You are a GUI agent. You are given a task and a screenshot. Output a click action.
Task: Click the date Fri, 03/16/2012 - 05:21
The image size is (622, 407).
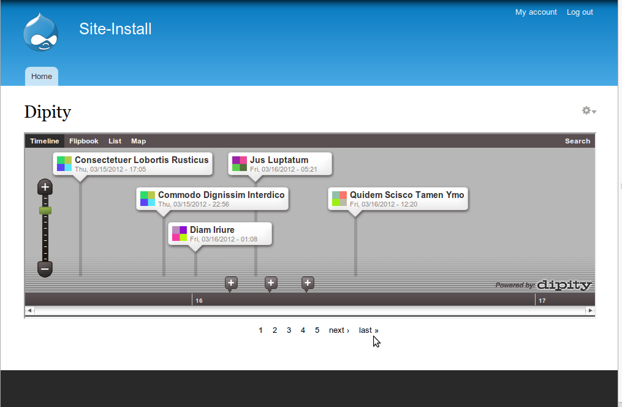click(x=283, y=169)
